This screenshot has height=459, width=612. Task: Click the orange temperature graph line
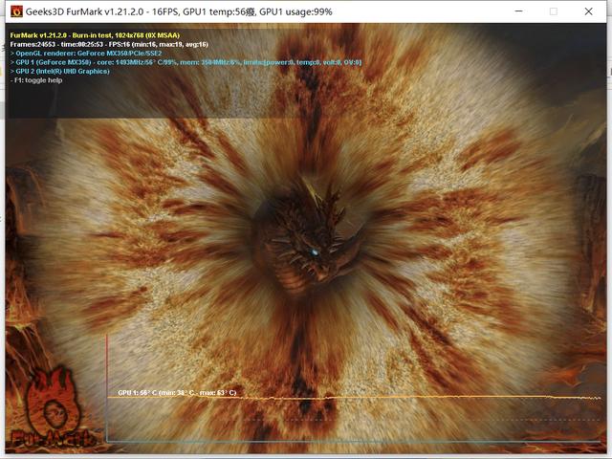(x=382, y=397)
